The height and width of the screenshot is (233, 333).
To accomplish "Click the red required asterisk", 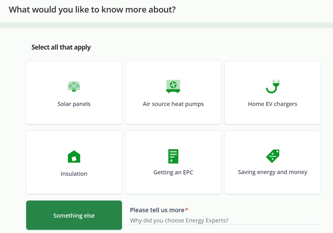I will 187,210.
